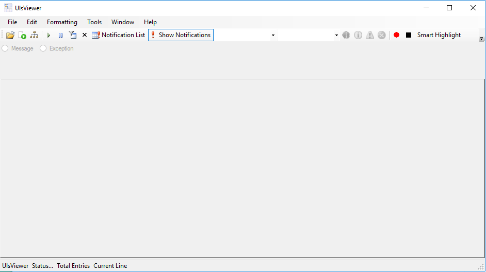The height and width of the screenshot is (272, 486).
Task: Open a log file with folder icon
Action: (10, 35)
